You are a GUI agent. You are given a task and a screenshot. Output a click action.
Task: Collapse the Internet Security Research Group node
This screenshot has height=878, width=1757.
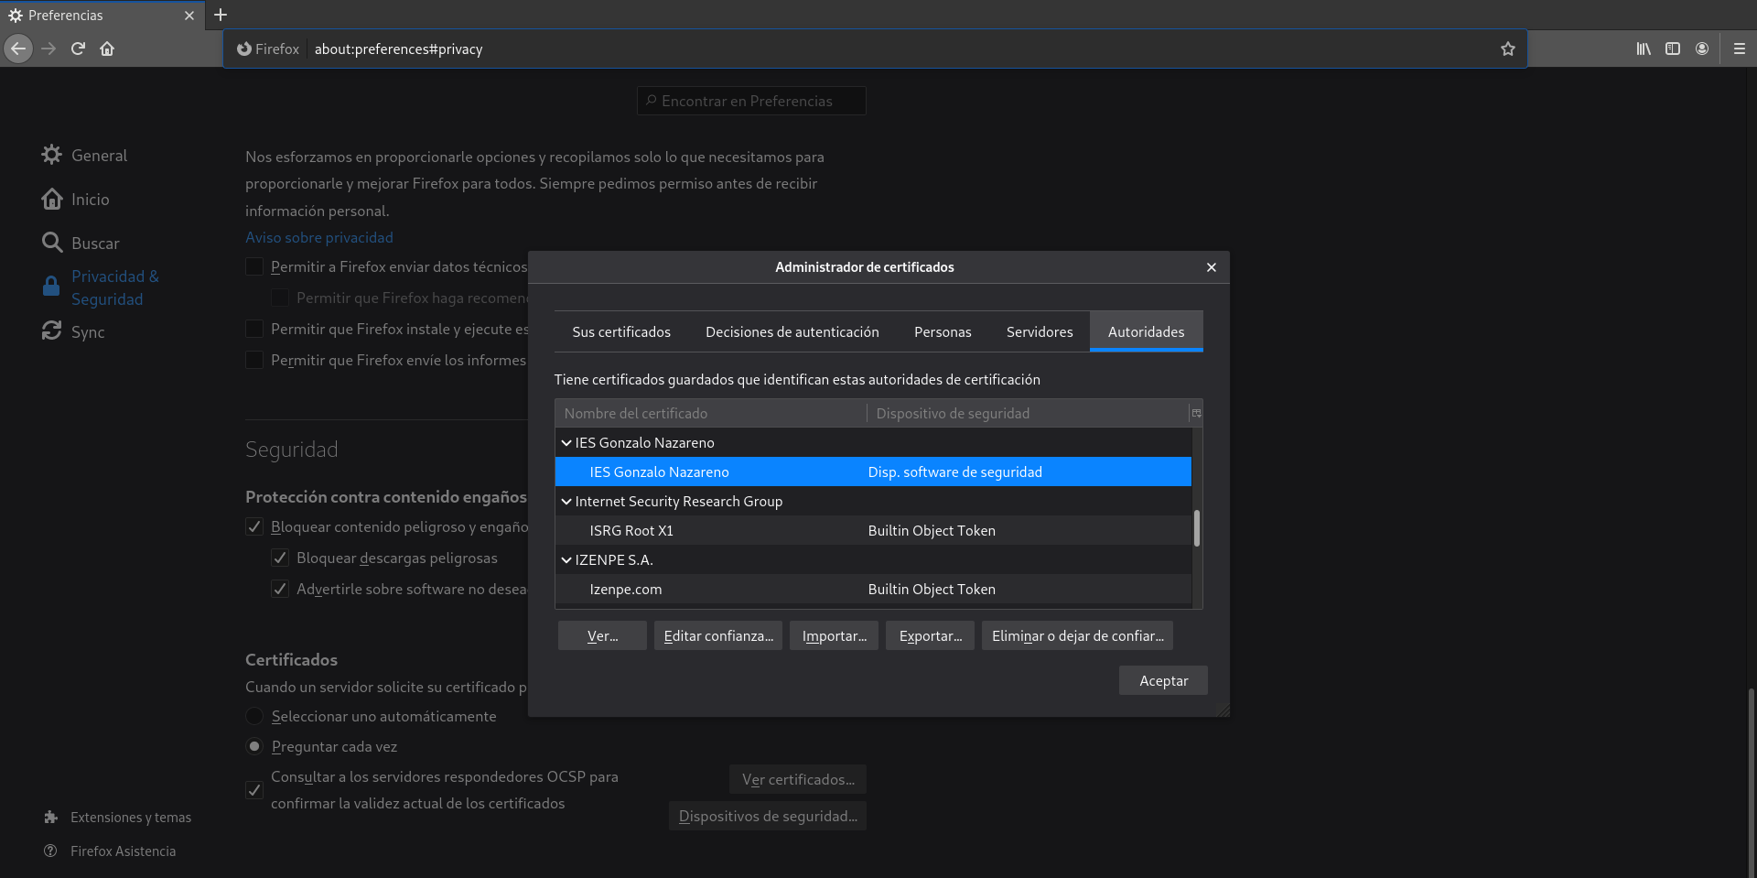tap(566, 502)
